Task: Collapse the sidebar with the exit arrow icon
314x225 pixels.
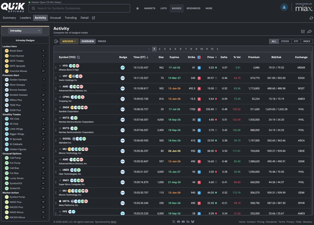Action: (56, 41)
